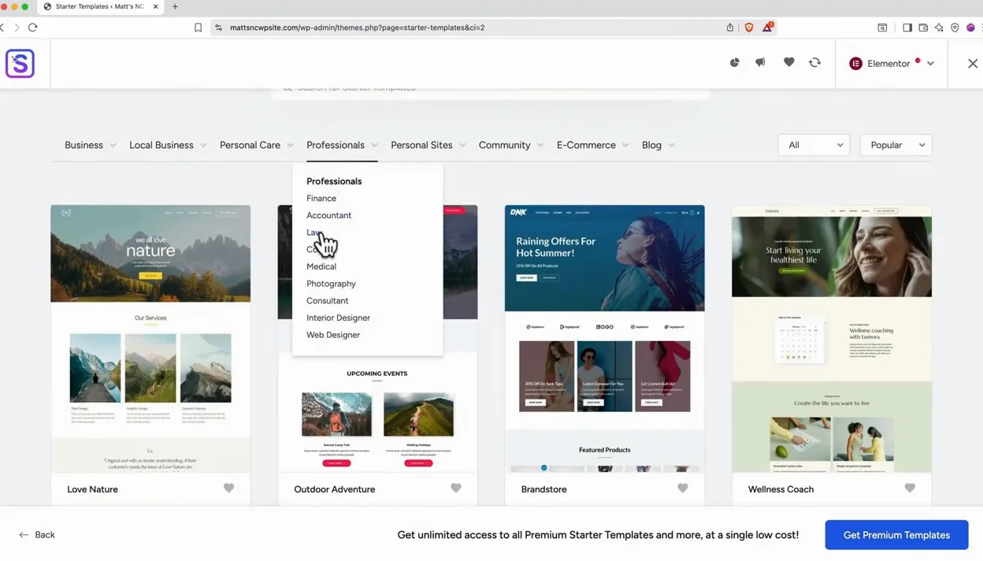Click the browser reload icon

(x=32, y=28)
